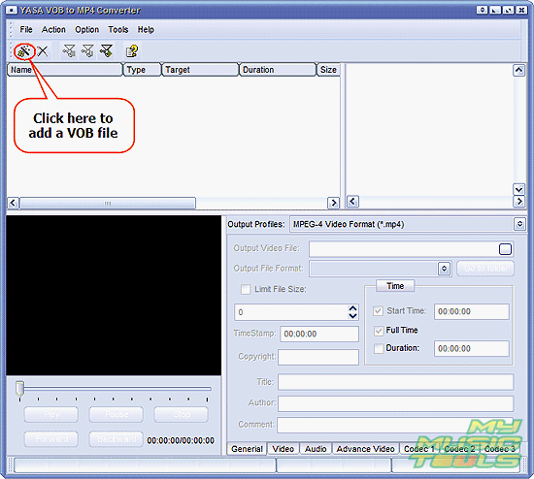
Task: Click the file list horizontal scrollbar thumb
Action: pyautogui.click(x=108, y=203)
